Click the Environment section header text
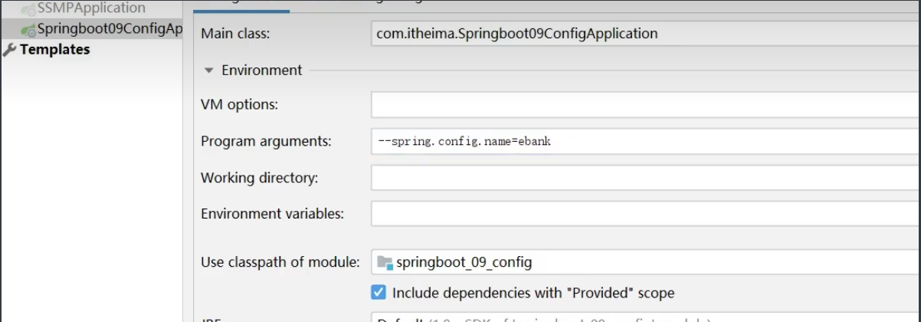This screenshot has width=921, height=322. pyautogui.click(x=261, y=71)
